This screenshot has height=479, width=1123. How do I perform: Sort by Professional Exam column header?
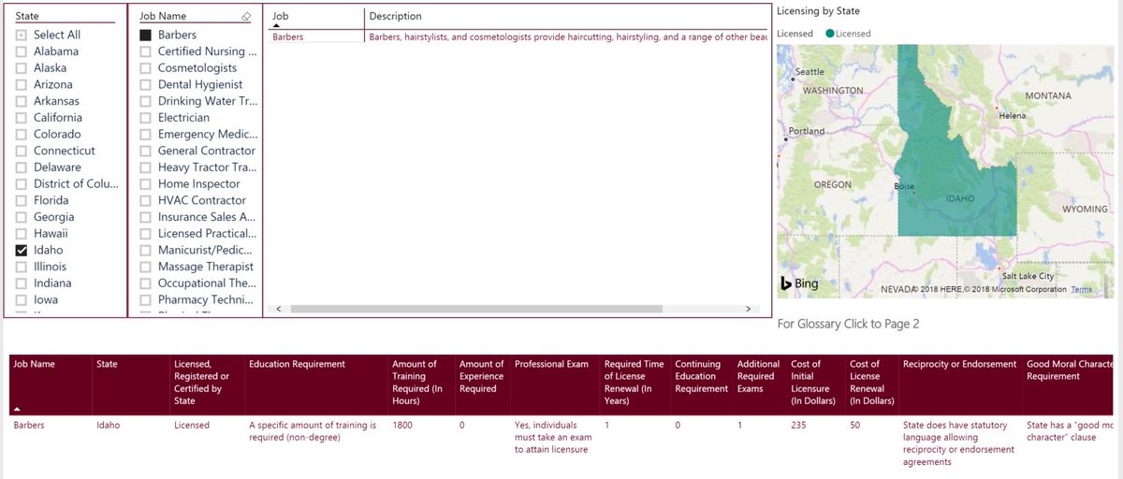[551, 364]
